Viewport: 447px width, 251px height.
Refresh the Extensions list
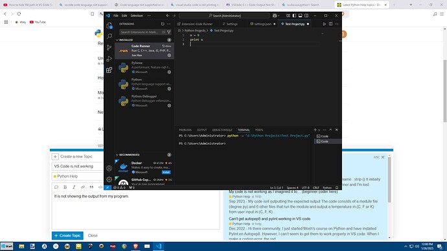163,24
